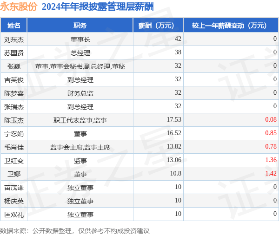Click the salary value 17.53
The width and height of the screenshot is (279, 235).
[174, 119]
